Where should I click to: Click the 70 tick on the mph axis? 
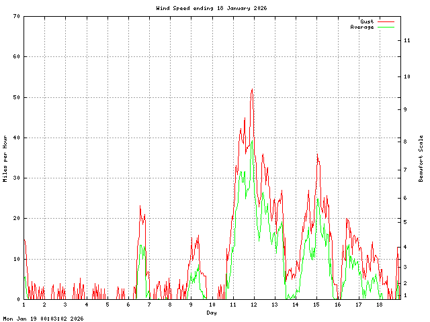click(x=16, y=16)
